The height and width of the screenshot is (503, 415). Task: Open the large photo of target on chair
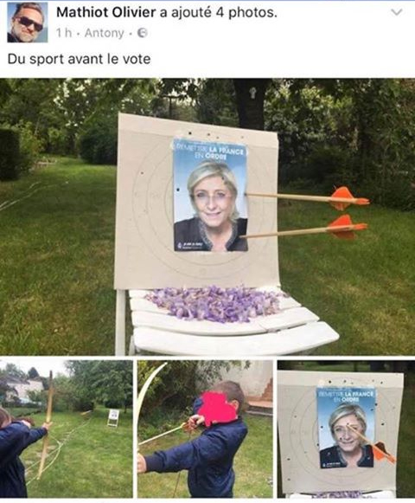[x=207, y=216]
